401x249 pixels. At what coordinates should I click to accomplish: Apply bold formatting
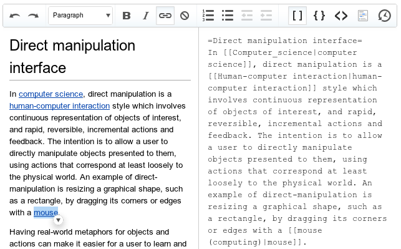[x=127, y=16]
